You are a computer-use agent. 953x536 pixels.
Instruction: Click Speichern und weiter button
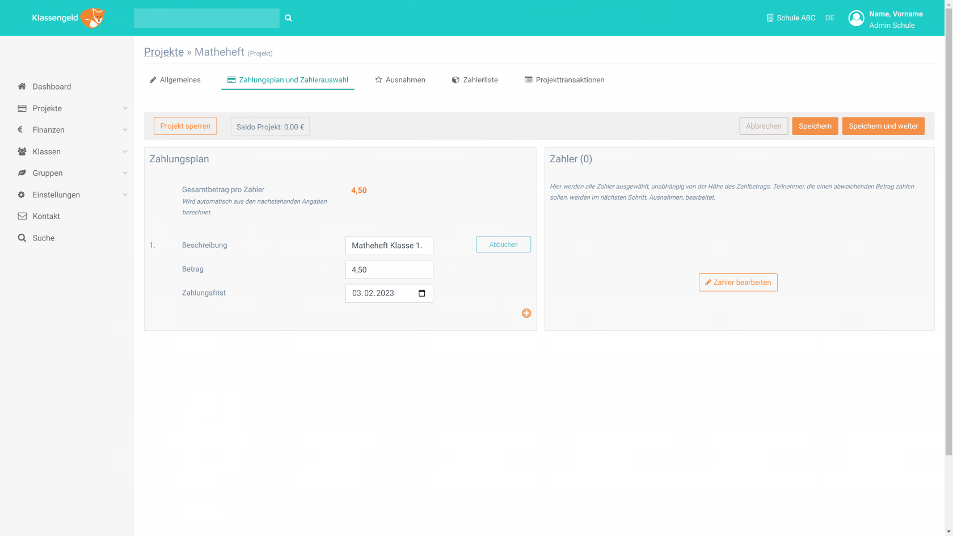[x=883, y=126]
